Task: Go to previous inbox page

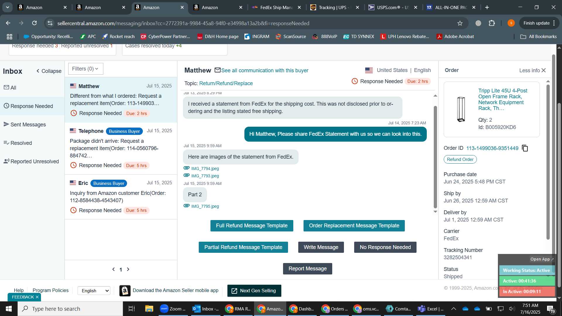Action: [114, 269]
